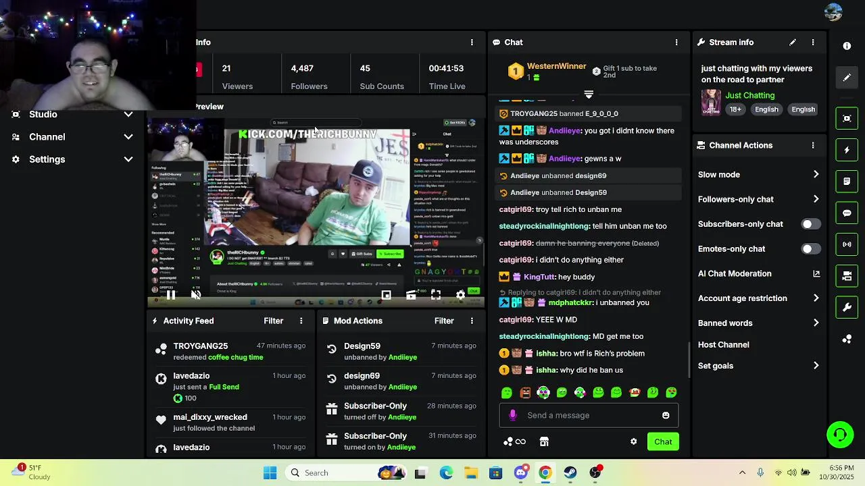This screenshot has height=486, width=865.
Task: Click the stream preview video thumbnail
Action: (x=316, y=211)
